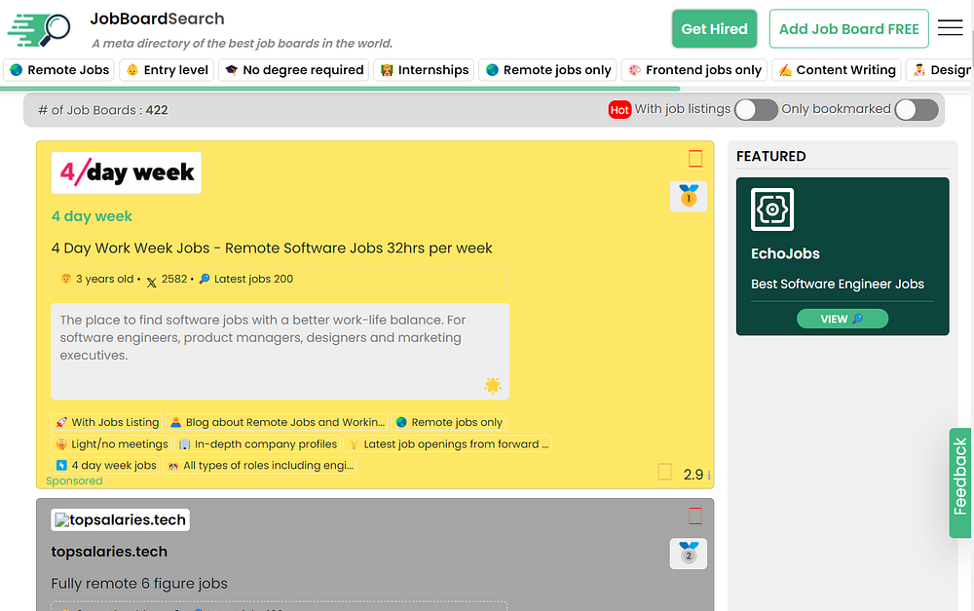The image size is (974, 611).
Task: Click the Fully remote 6 figure jobs text
Action: point(139,584)
